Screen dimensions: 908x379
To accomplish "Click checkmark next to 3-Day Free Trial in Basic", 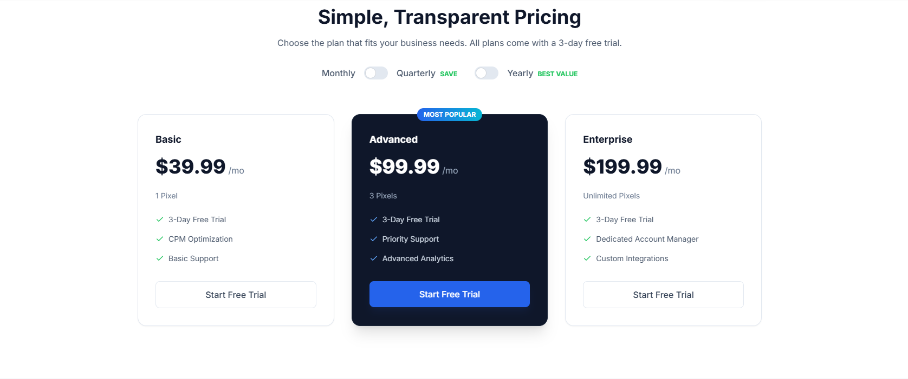I will [x=159, y=220].
